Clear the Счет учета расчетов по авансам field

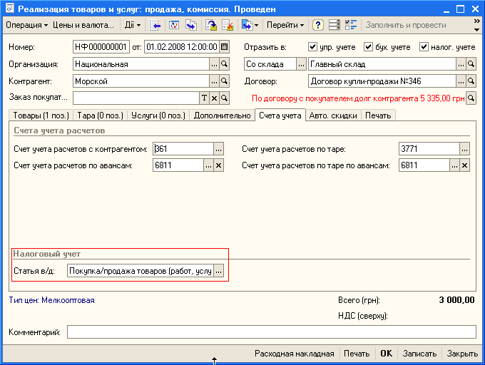tap(219, 165)
